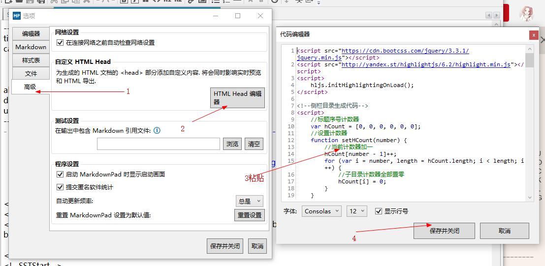Screen dimensions: 545x266
Task: Click the blue info icon beside Markdown 引用文件
Action: coord(157,131)
